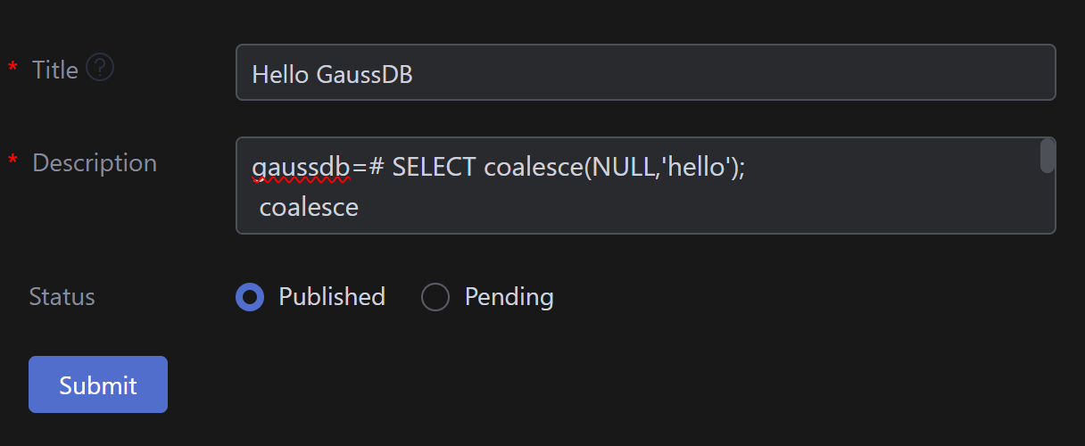The height and width of the screenshot is (446, 1085).
Task: Click the Submit button
Action: coord(98,384)
